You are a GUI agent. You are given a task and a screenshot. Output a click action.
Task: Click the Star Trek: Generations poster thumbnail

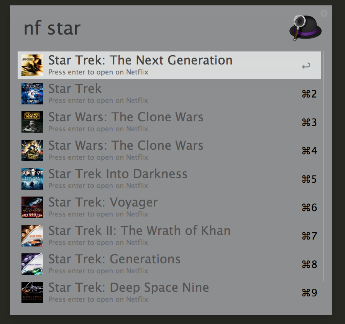[32, 264]
